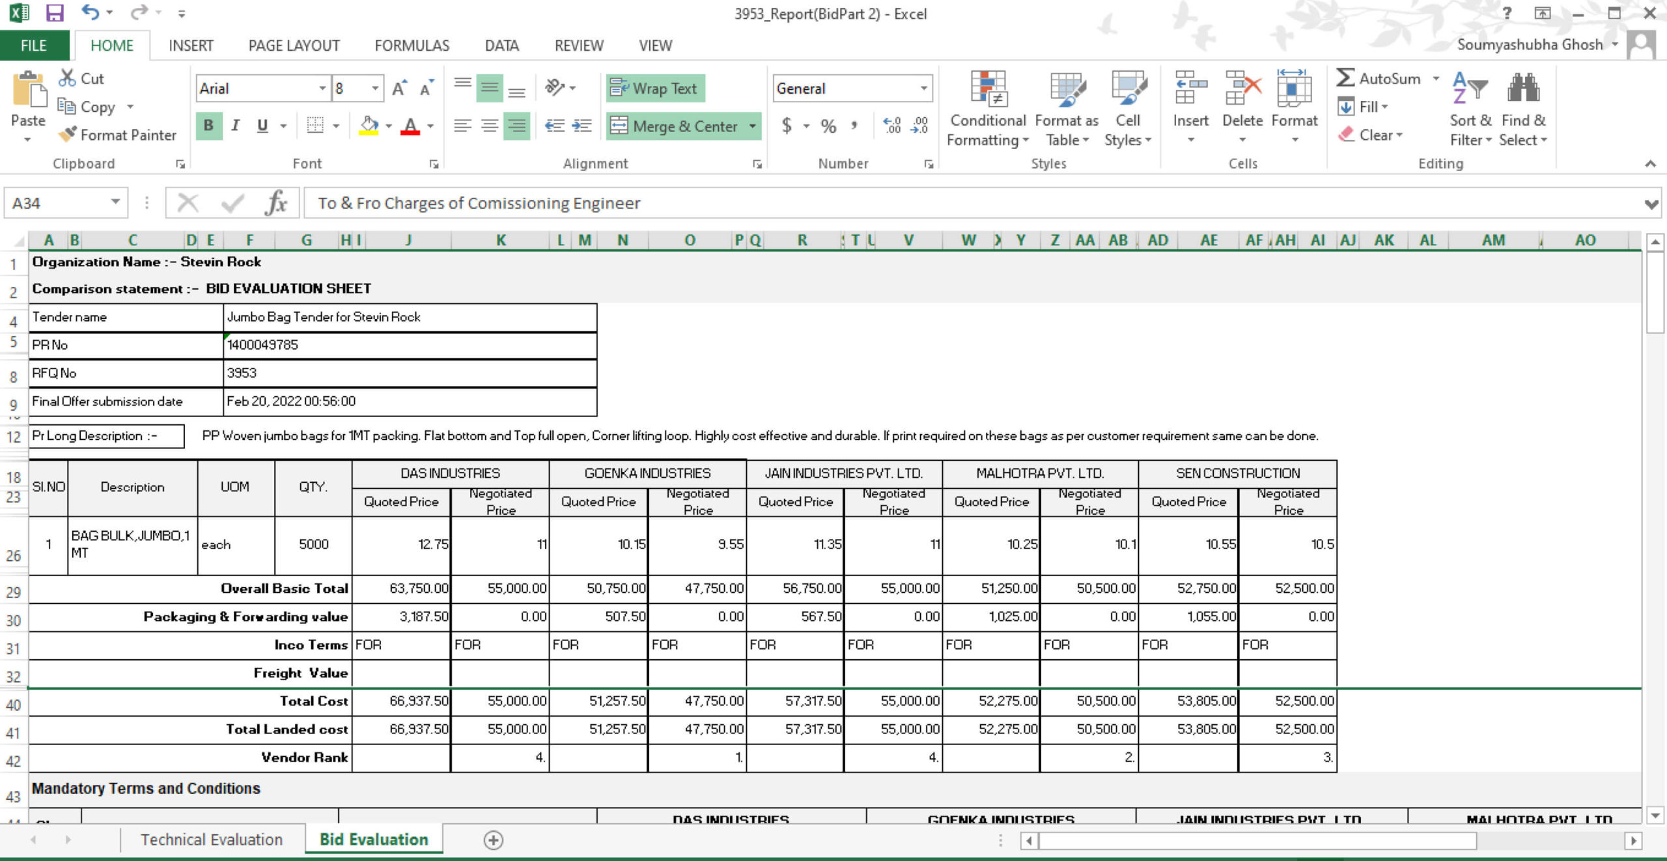
Task: Open the AutoSum dropdown arrow
Action: (x=1436, y=78)
